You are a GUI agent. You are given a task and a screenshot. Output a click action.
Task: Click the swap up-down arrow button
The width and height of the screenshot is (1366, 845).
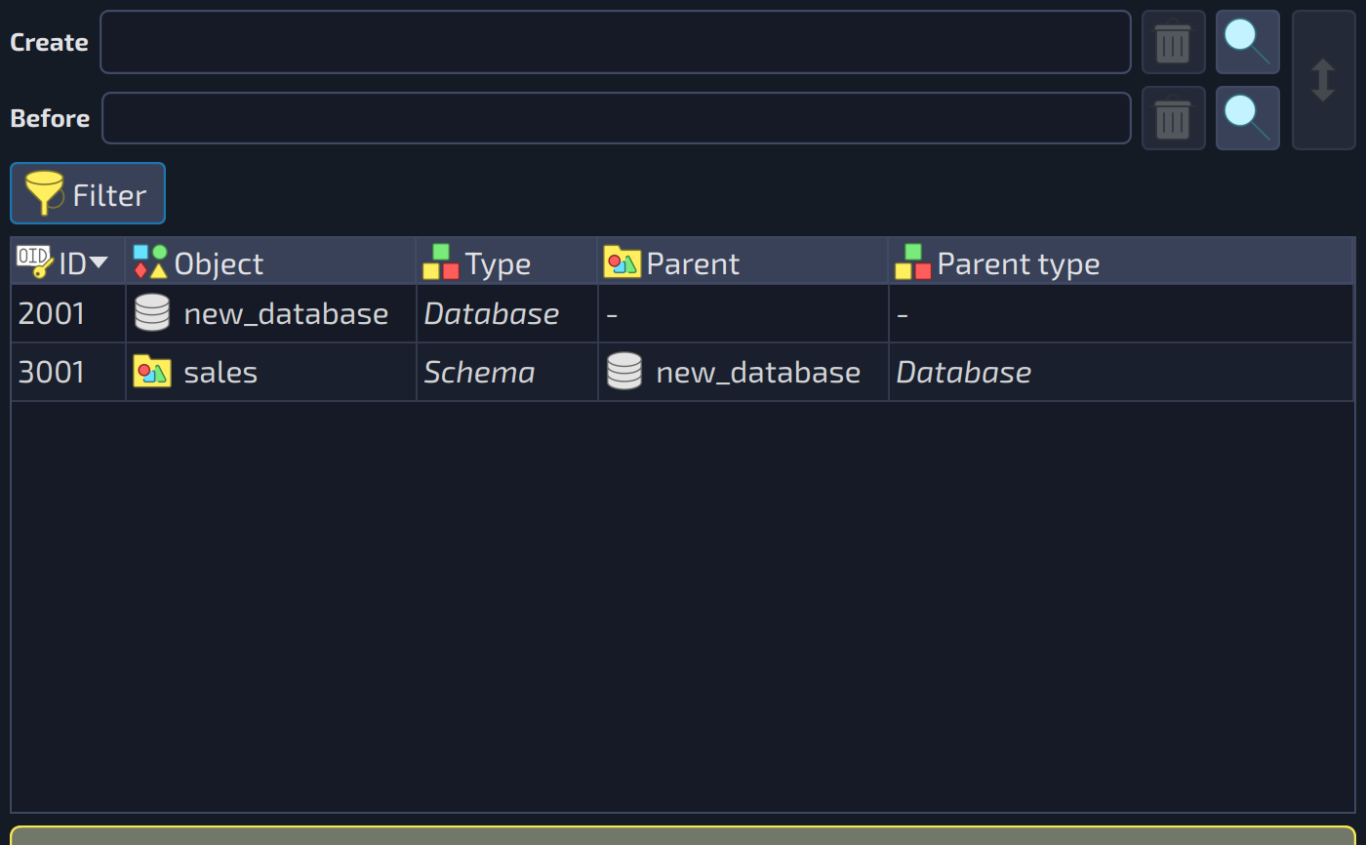[1324, 80]
